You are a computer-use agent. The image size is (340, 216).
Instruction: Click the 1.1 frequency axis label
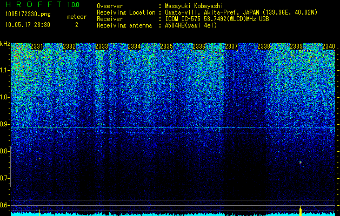5,70
